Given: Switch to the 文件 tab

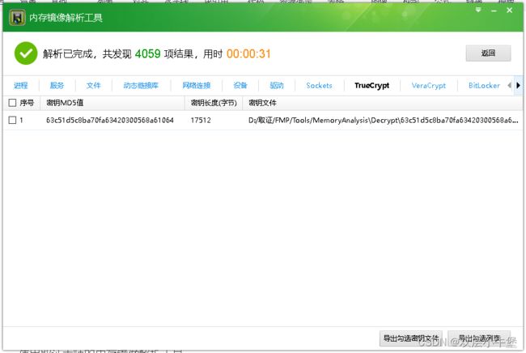Looking at the screenshot, I should pos(93,86).
